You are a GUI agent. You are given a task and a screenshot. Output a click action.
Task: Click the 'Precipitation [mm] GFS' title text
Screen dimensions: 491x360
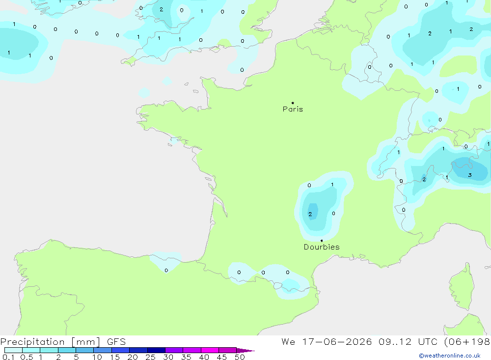point(63,341)
